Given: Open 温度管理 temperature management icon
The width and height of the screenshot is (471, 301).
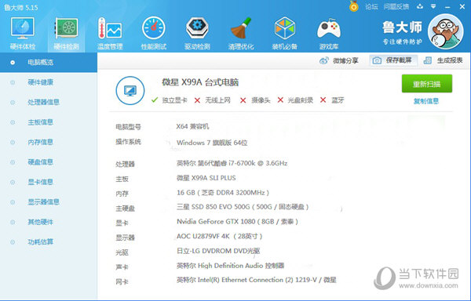Looking at the screenshot, I should (x=110, y=33).
